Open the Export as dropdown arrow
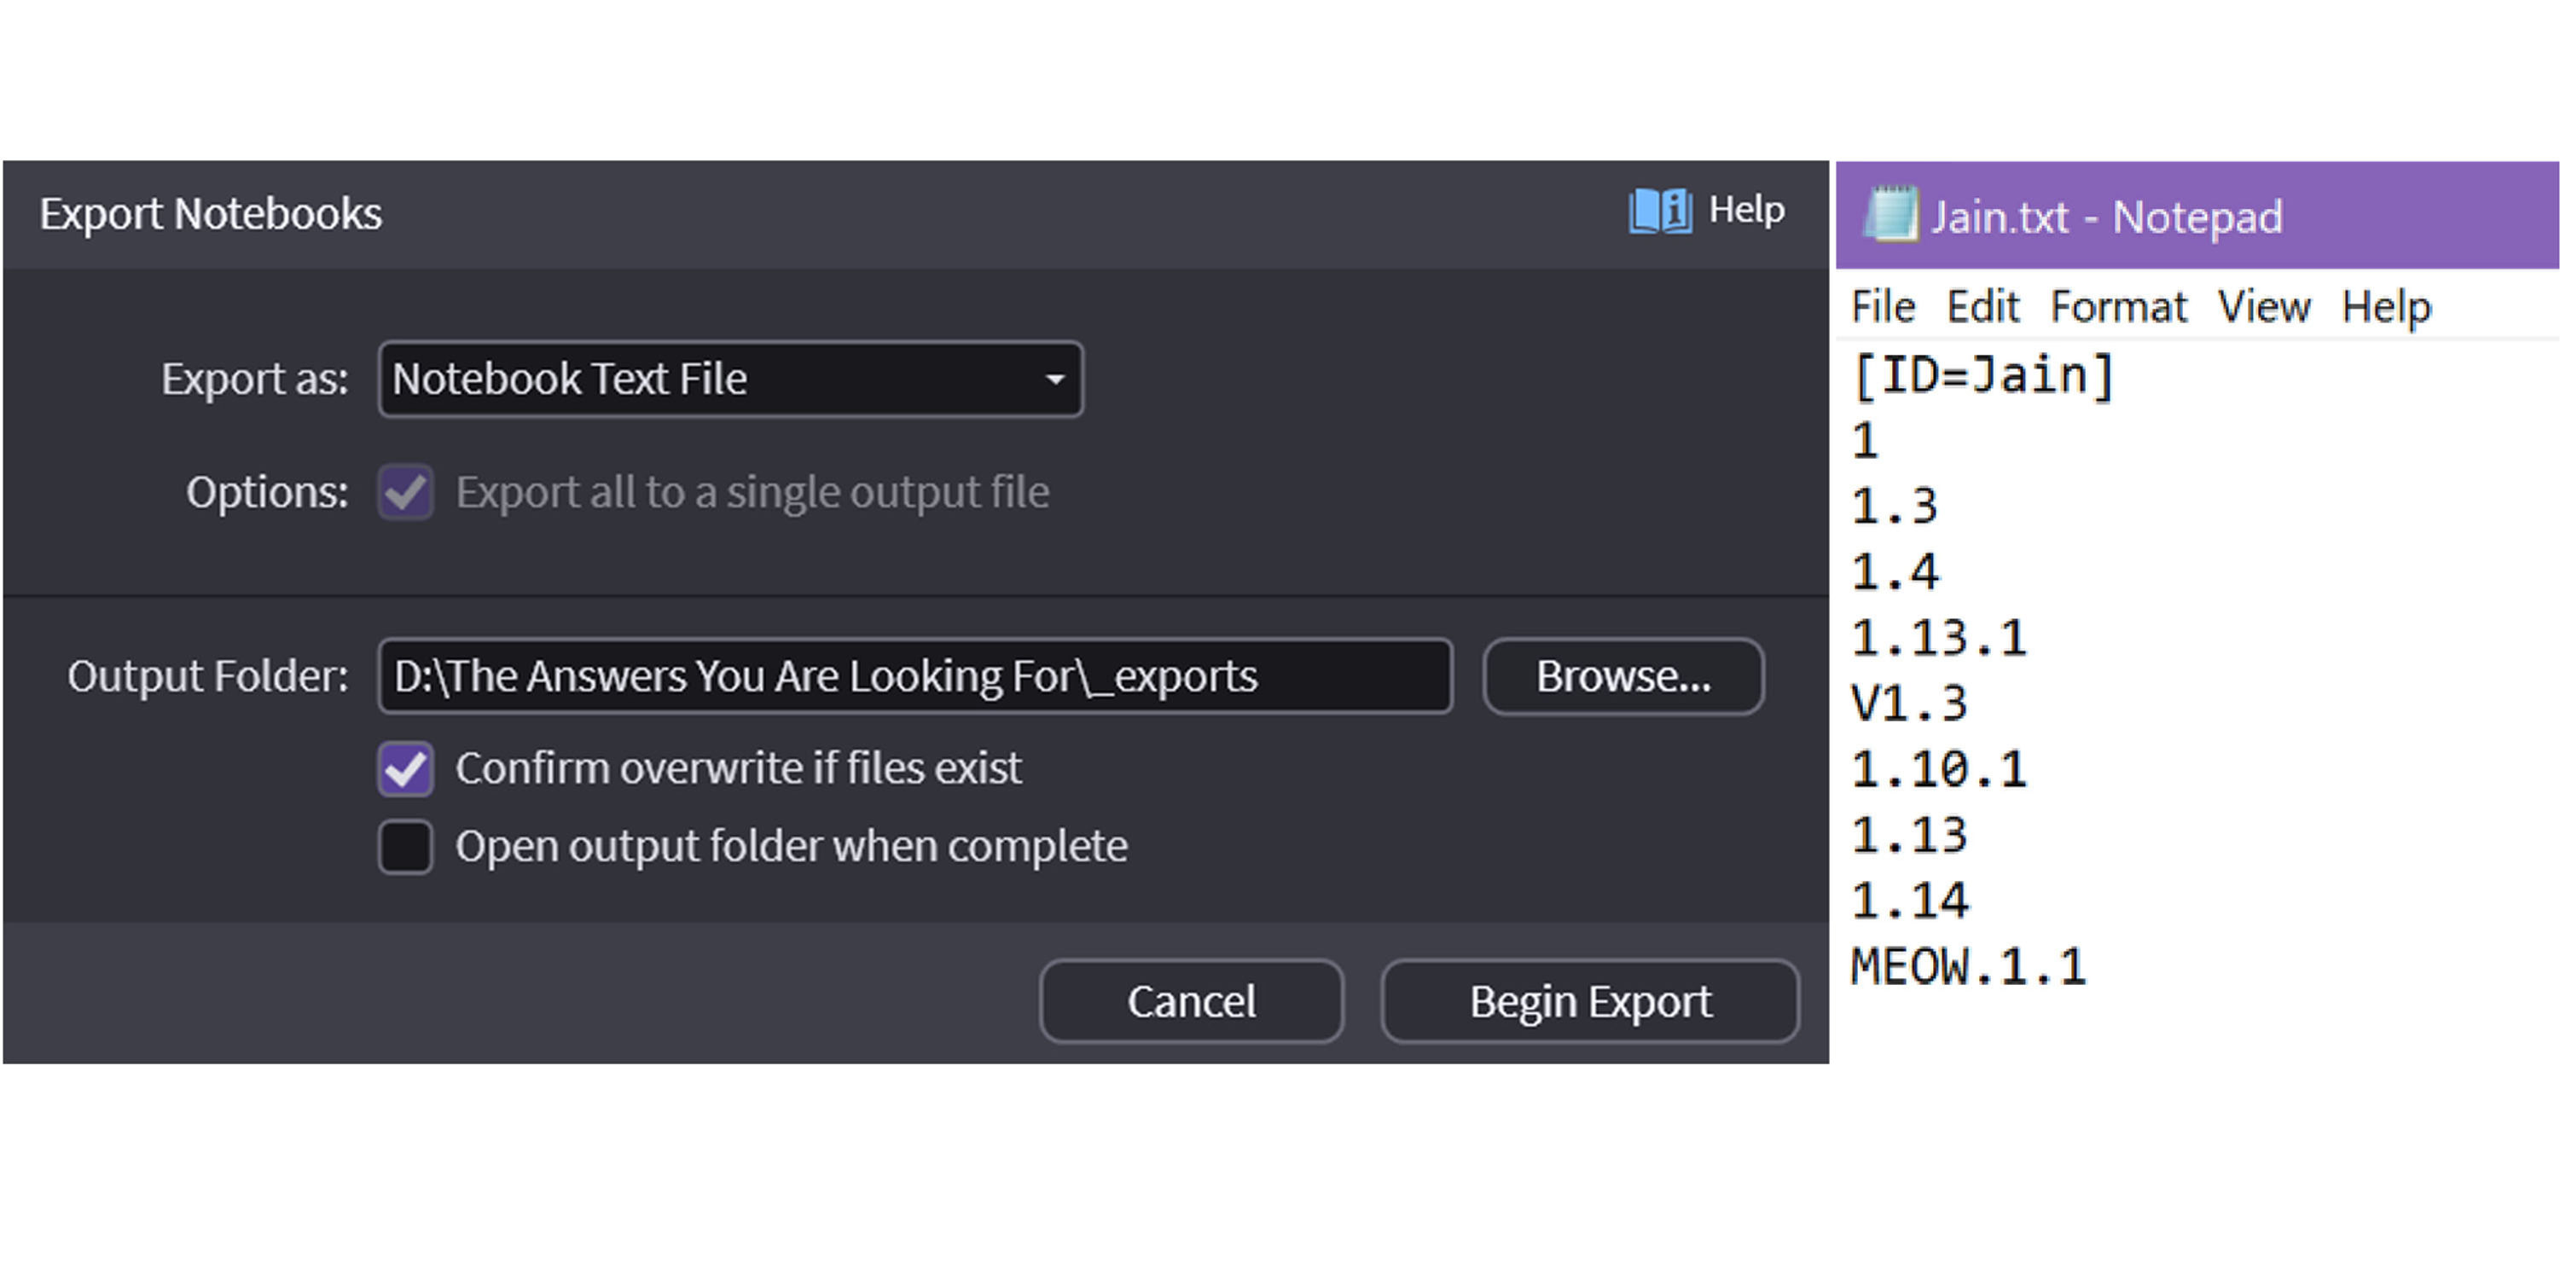 coord(1054,379)
